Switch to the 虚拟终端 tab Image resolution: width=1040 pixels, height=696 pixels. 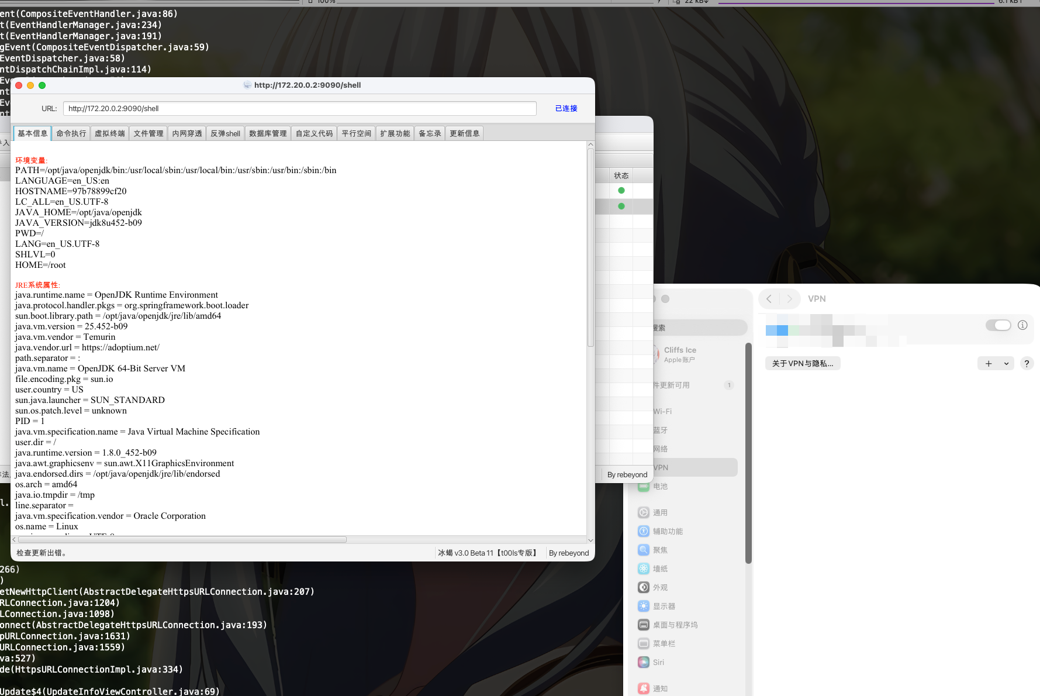point(110,133)
